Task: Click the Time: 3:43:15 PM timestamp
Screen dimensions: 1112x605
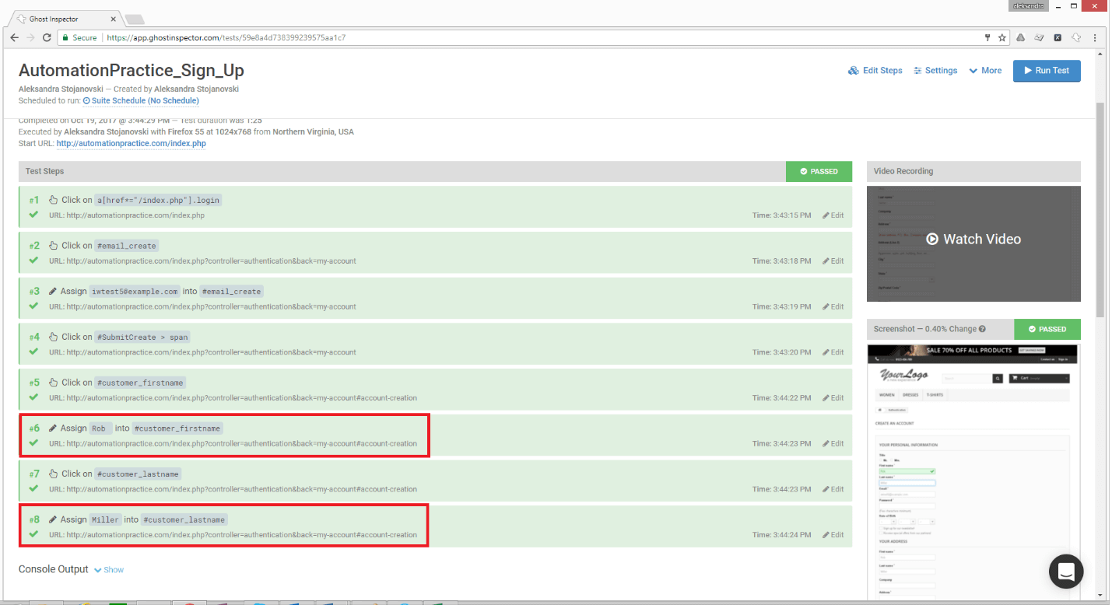Action: point(781,215)
